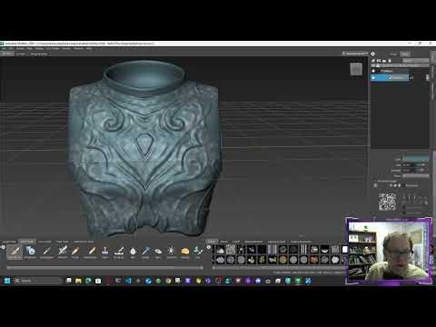Adjust the brush Size slider

pyautogui.click(x=416, y=164)
